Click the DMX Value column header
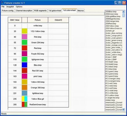This screenshot has width=127, height=116. click(x=15, y=20)
